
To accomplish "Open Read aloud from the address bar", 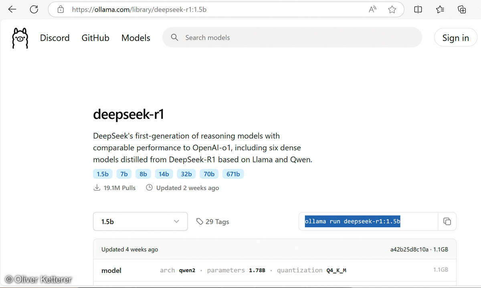I will pos(372,9).
